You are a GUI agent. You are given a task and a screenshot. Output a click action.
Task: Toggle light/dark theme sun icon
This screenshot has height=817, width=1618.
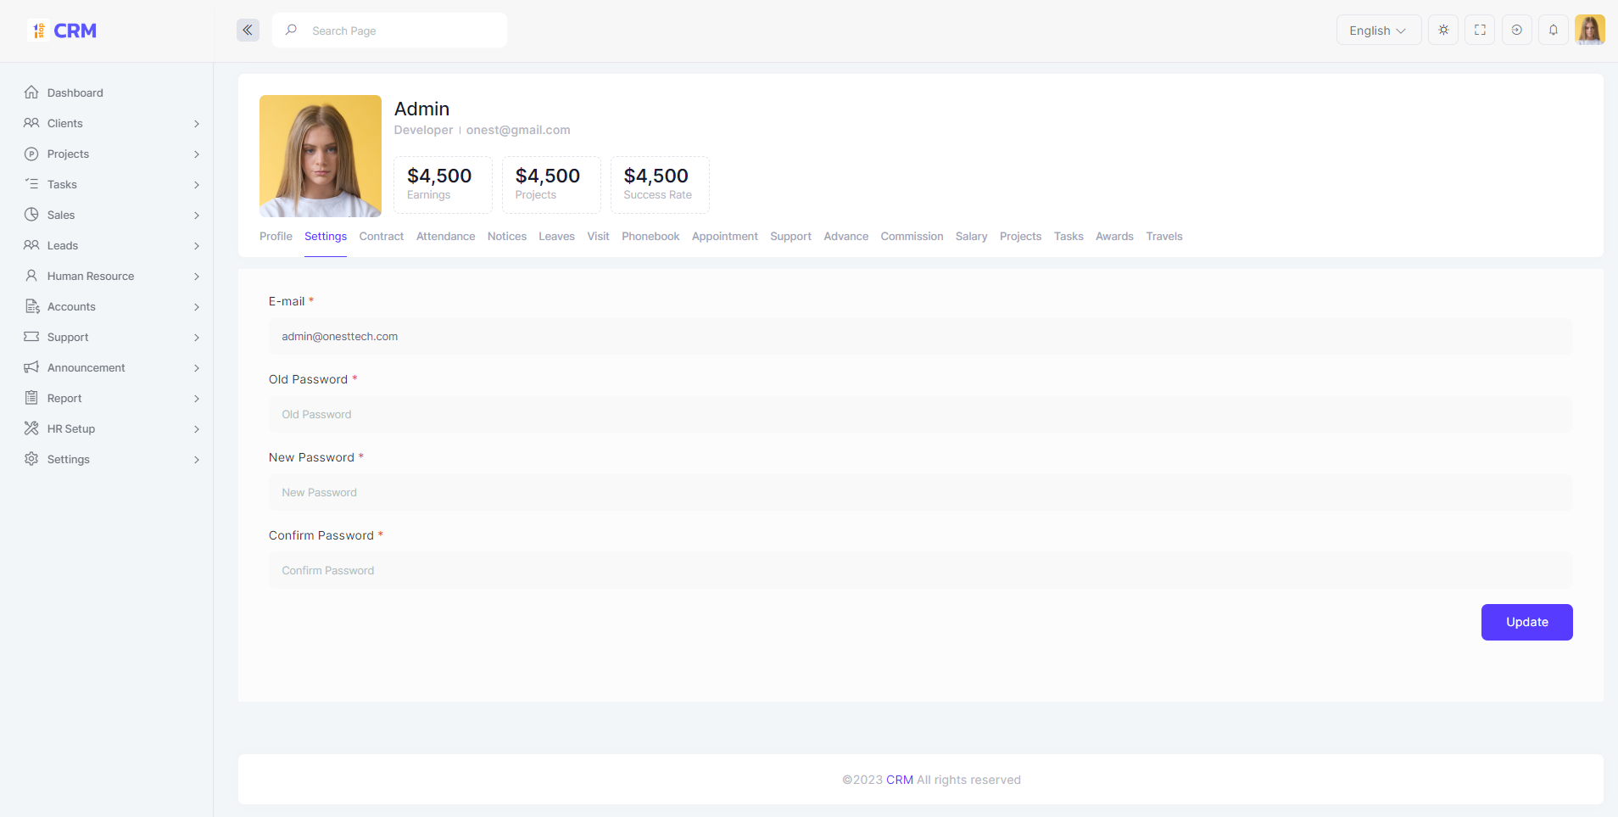(1443, 31)
